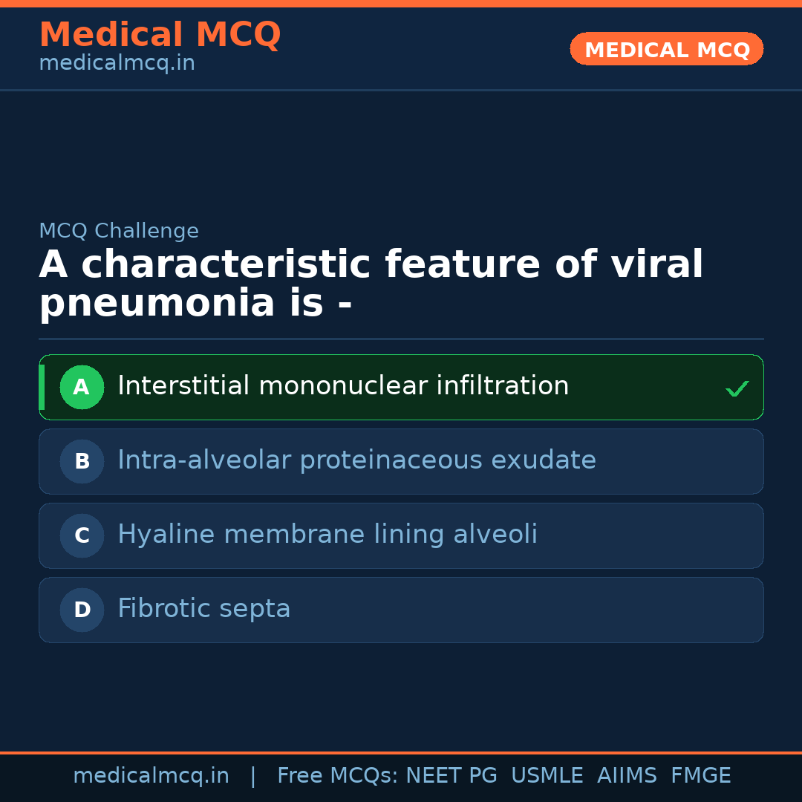The width and height of the screenshot is (802, 802).
Task: Click the green A option circle
Action: [x=82, y=387]
